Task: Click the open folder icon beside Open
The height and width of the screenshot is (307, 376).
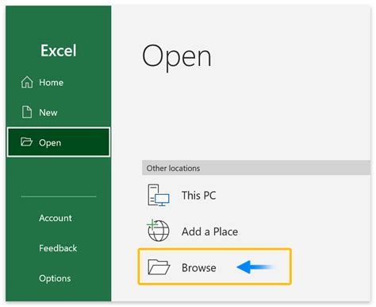Action: [26, 142]
